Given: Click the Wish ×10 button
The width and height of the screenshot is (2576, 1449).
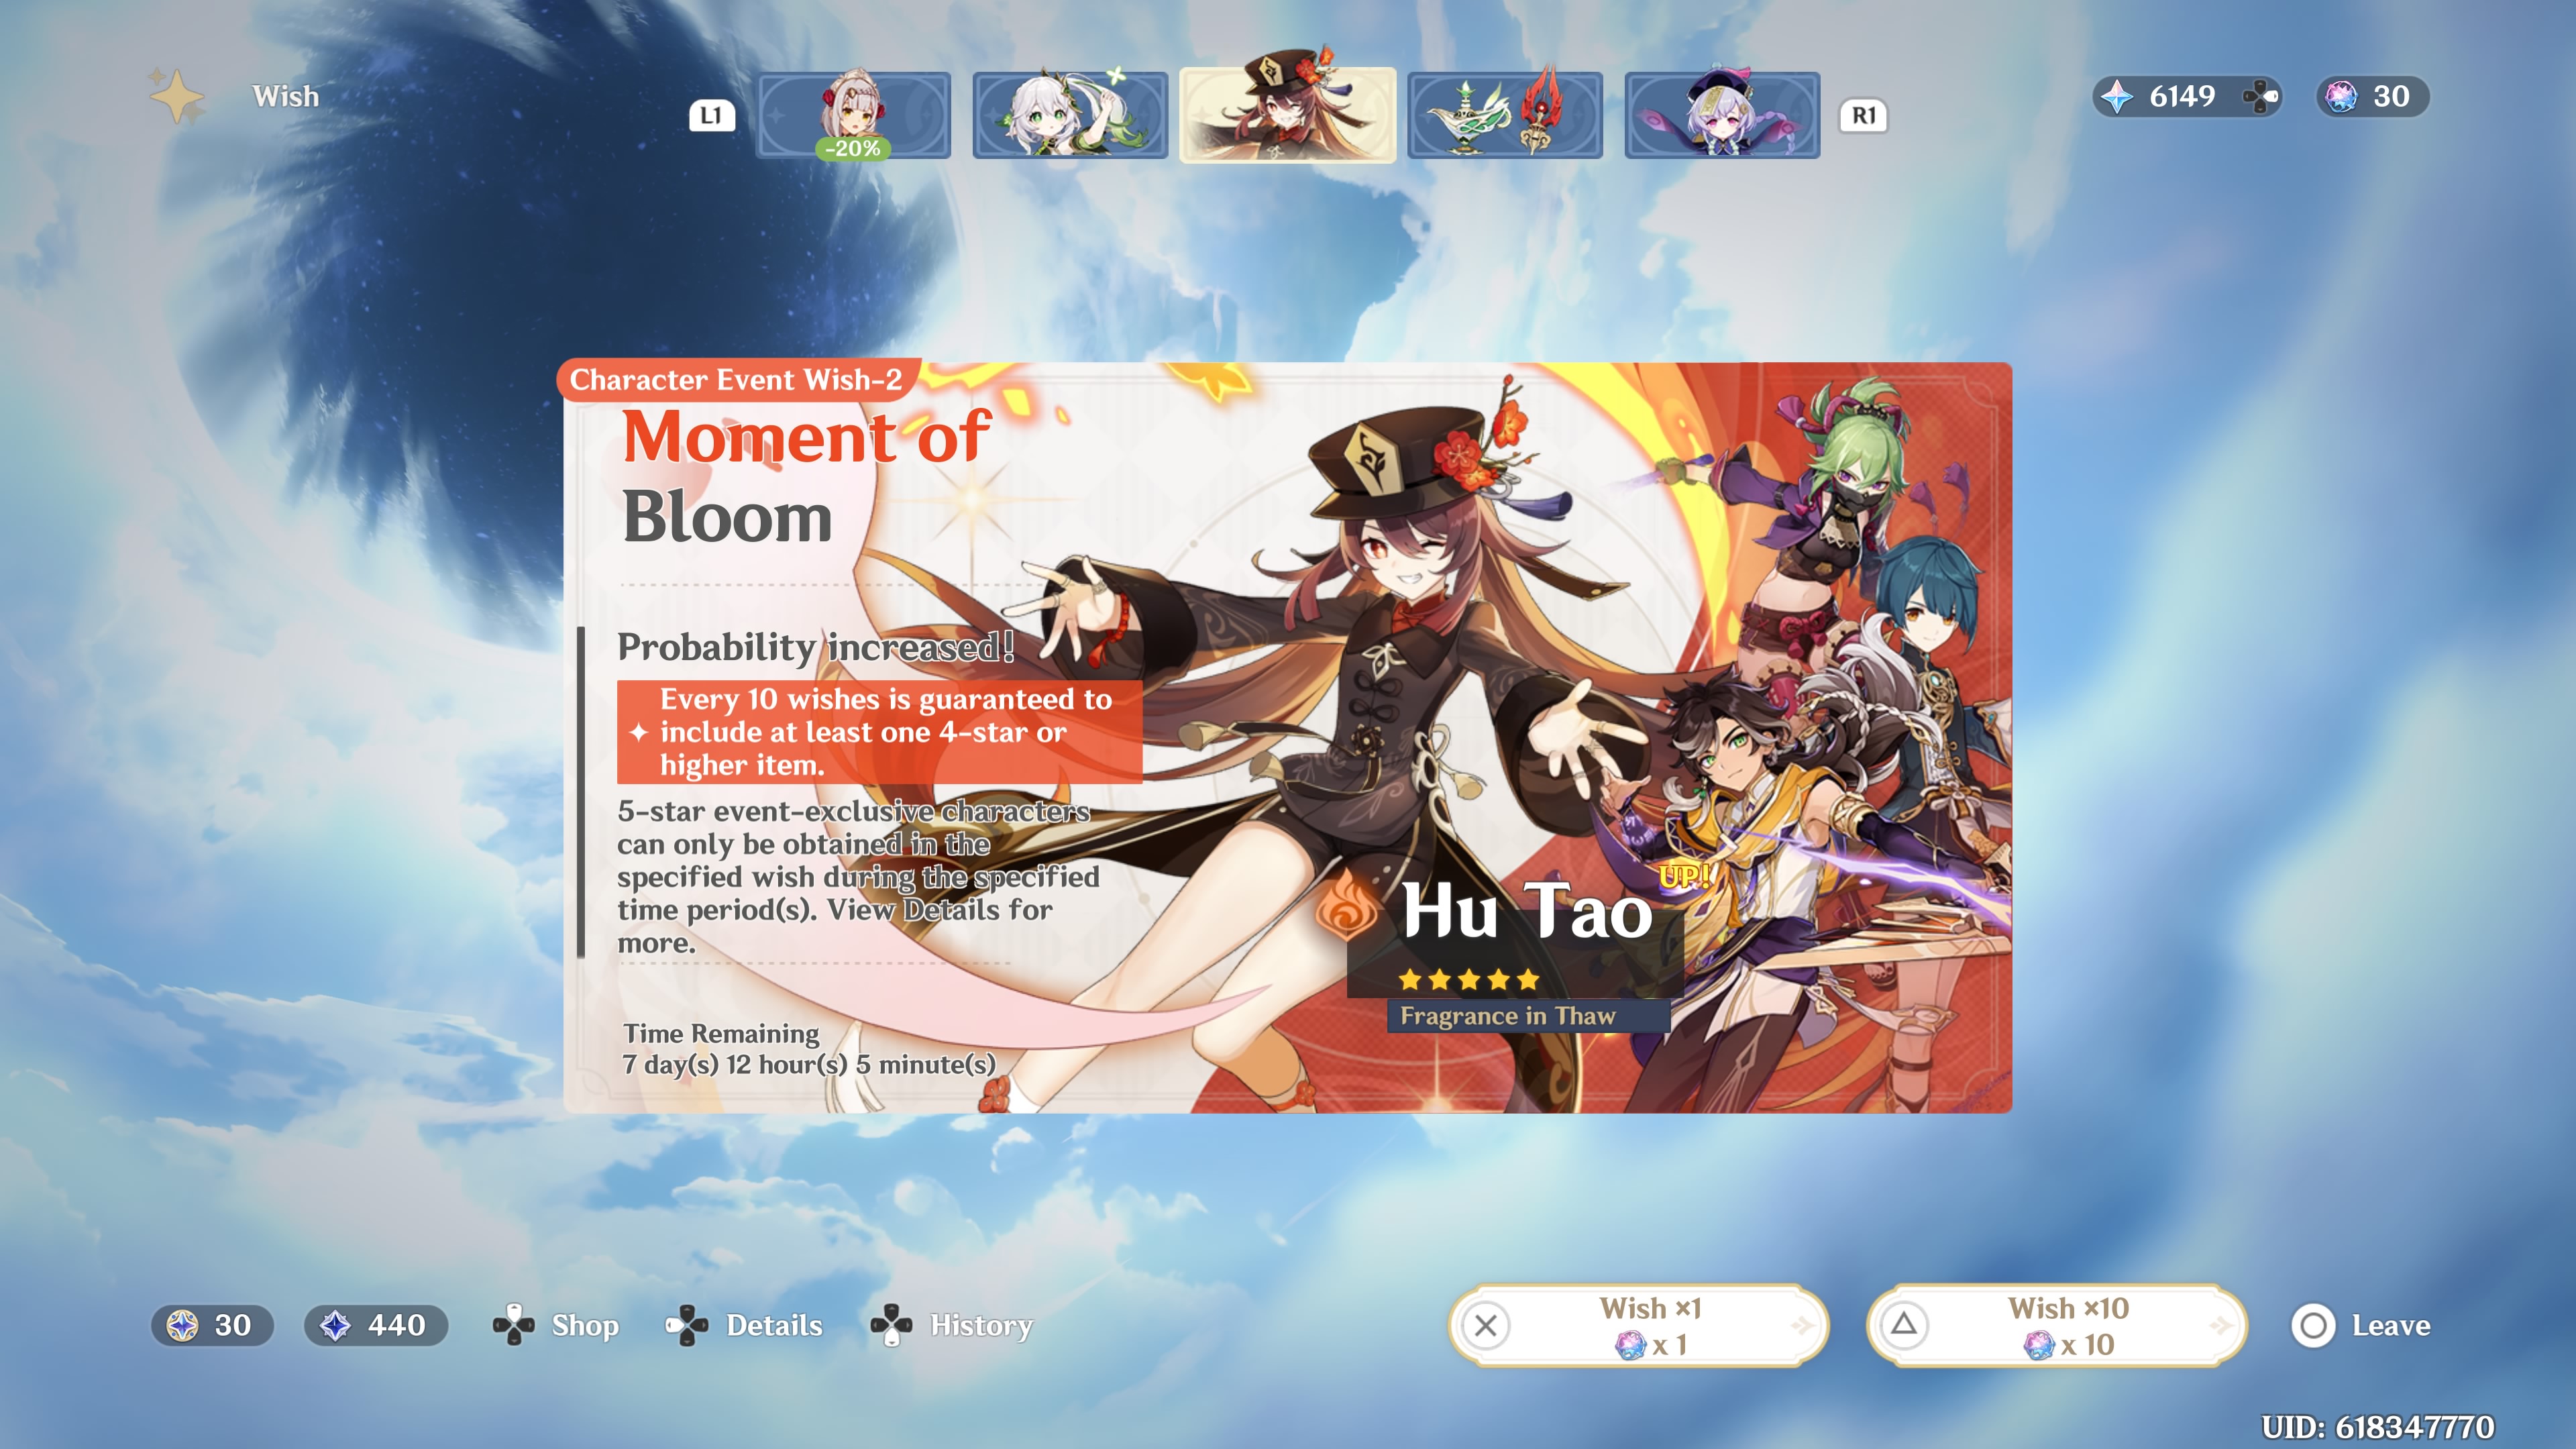Looking at the screenshot, I should [2056, 1325].
